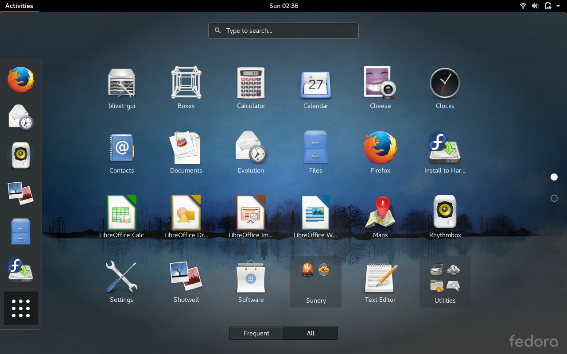The height and width of the screenshot is (354, 567).
Task: Switch to the All tab
Action: (311, 333)
